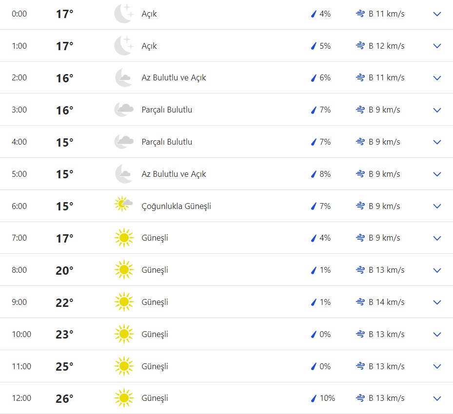This screenshot has width=453, height=414.
Task: Click the 26° temperature at 12:00
Action: [64, 398]
